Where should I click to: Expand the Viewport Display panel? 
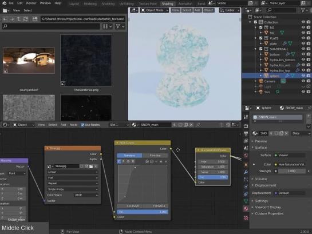point(267,207)
